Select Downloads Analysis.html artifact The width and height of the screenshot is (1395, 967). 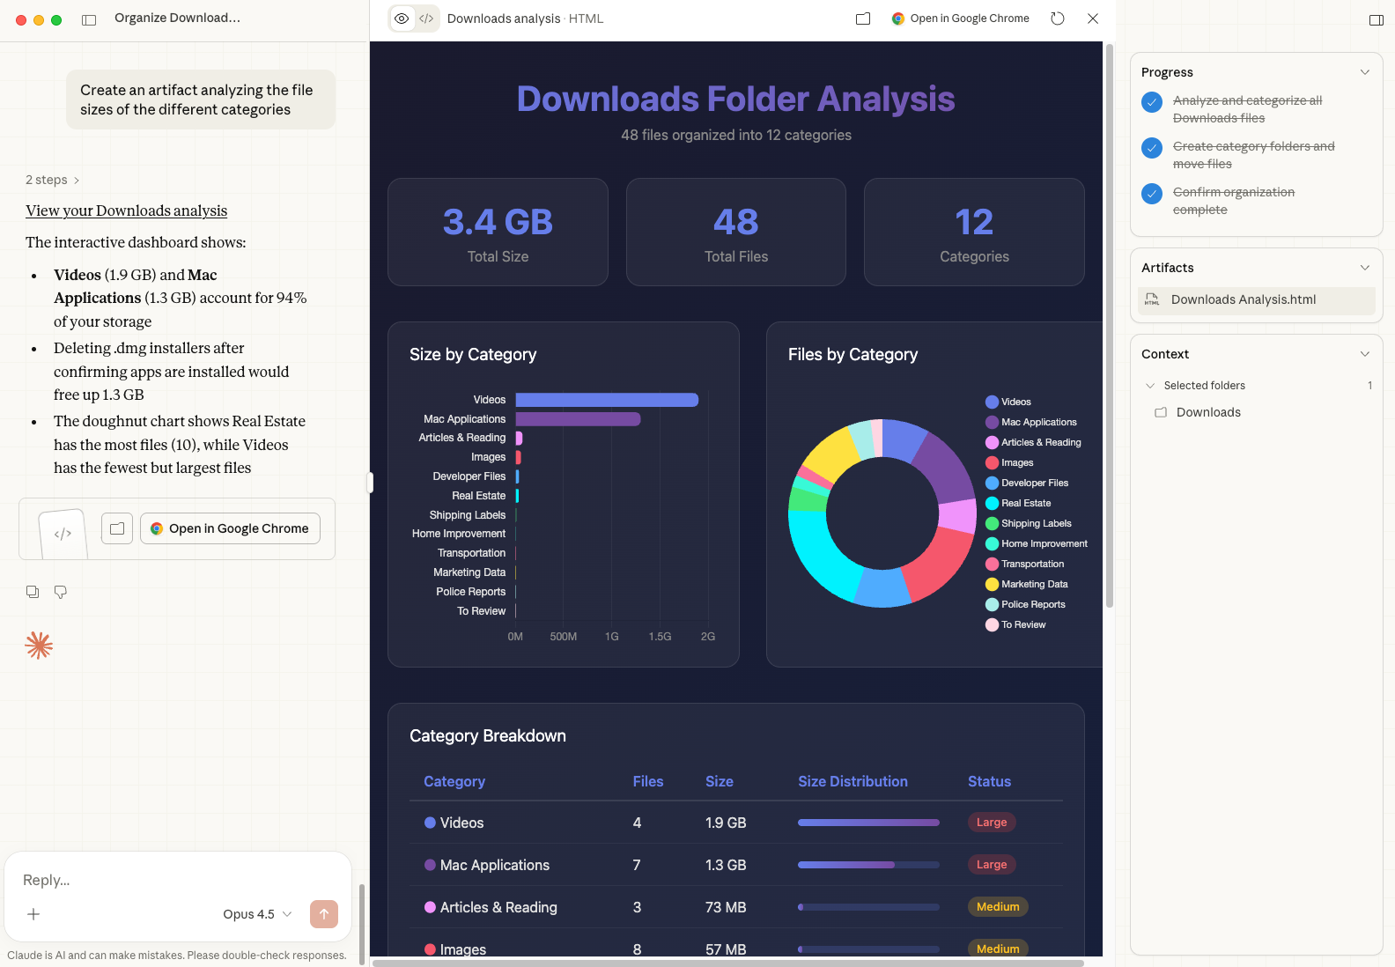click(x=1243, y=299)
